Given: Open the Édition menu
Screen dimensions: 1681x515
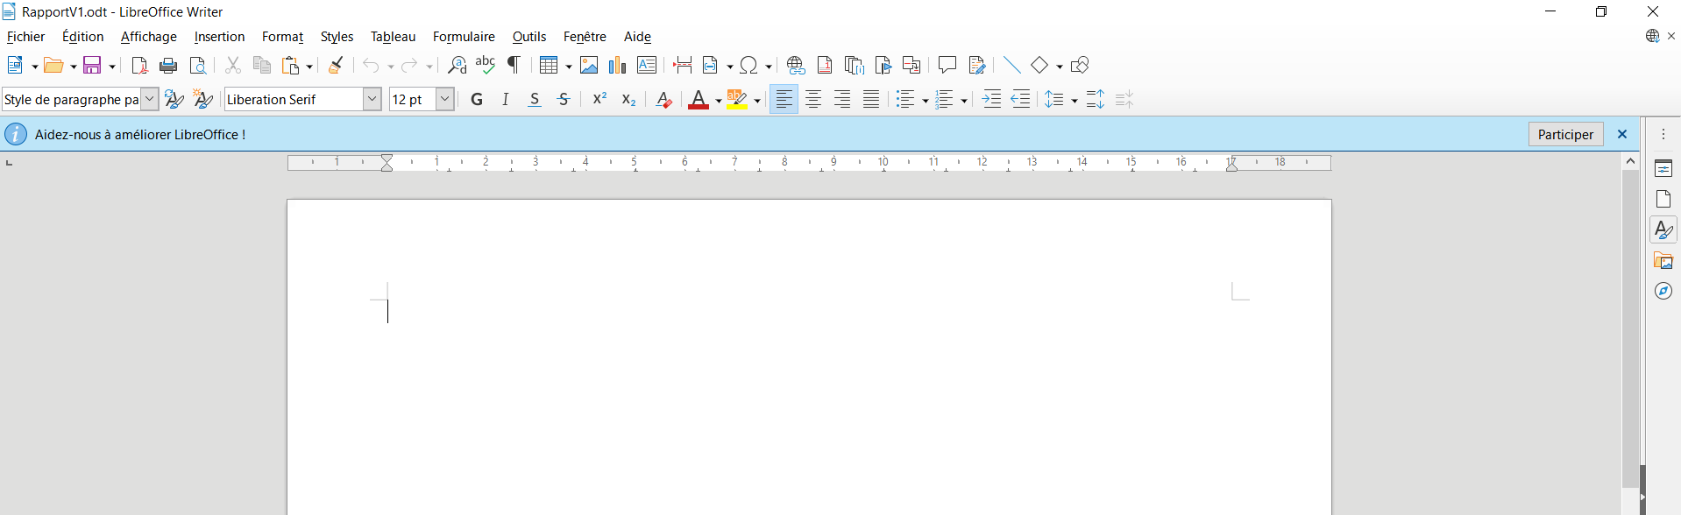Looking at the screenshot, I should (x=82, y=37).
